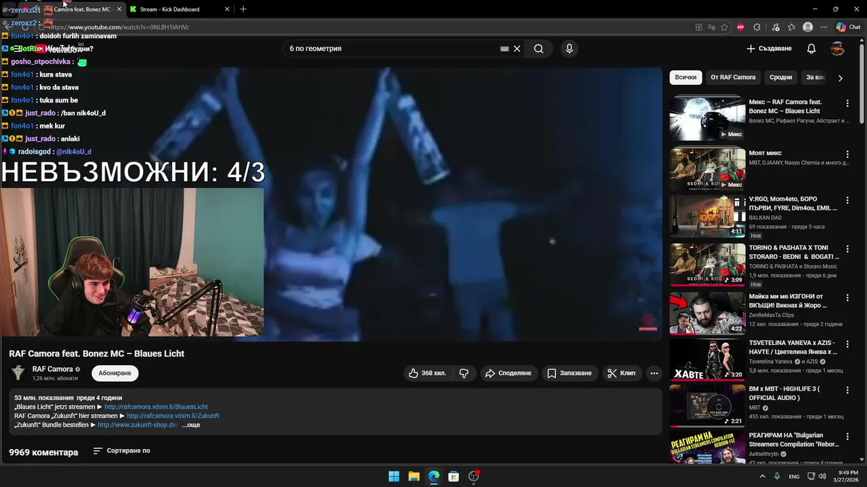
Task: Translate page with address bar icon
Action: click(x=712, y=27)
